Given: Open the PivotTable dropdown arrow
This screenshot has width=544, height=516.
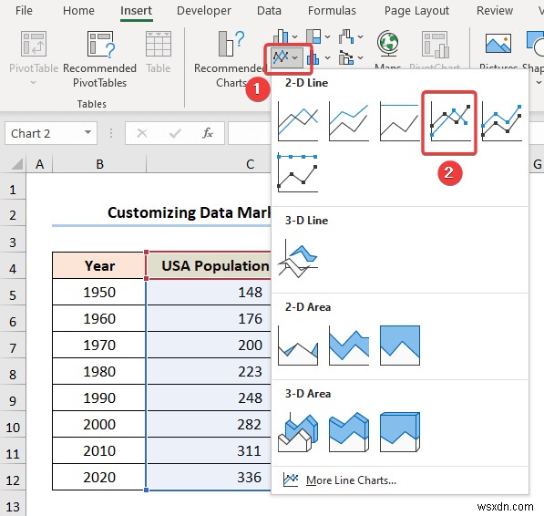Looking at the screenshot, I should [x=34, y=82].
